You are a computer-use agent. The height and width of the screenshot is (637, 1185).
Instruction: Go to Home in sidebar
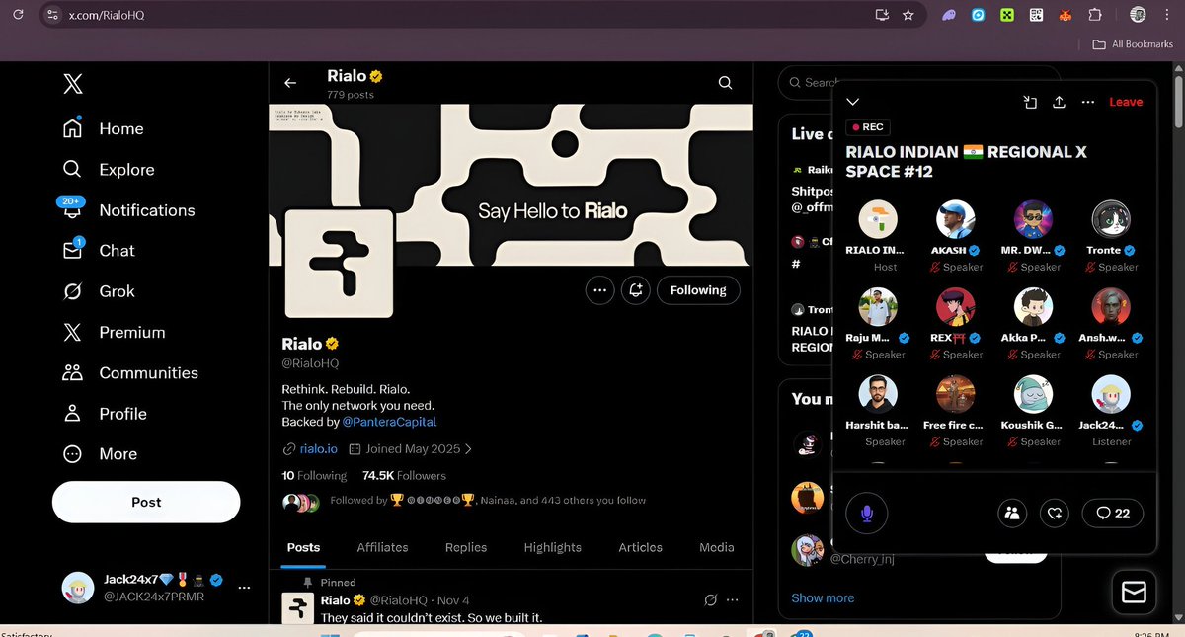coord(103,129)
